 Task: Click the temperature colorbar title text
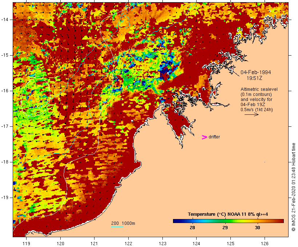(228, 214)
